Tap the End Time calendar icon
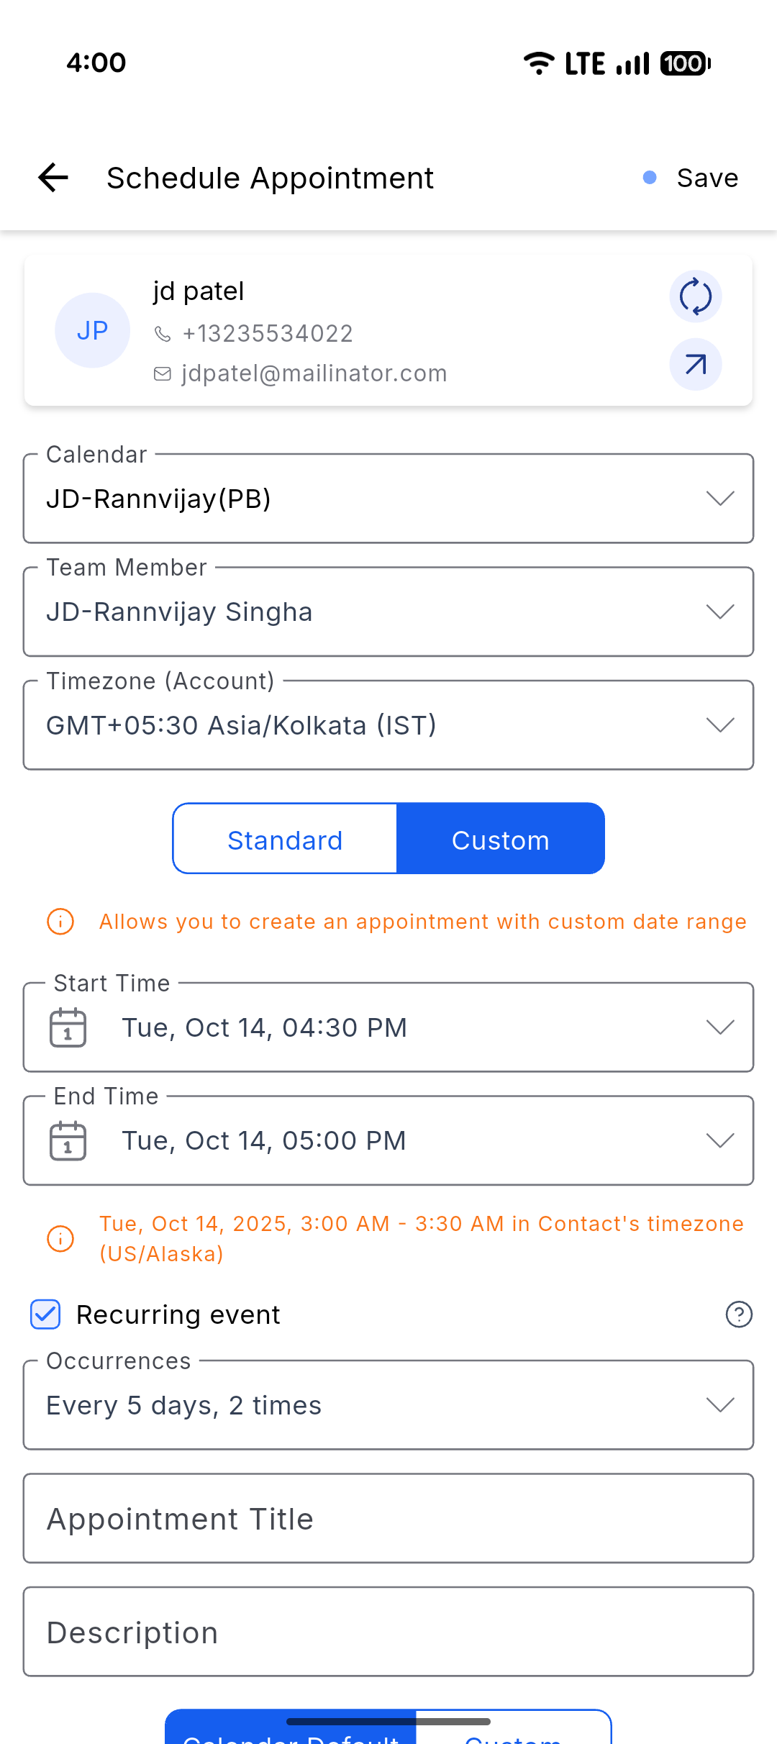The height and width of the screenshot is (1744, 777). (x=68, y=1141)
